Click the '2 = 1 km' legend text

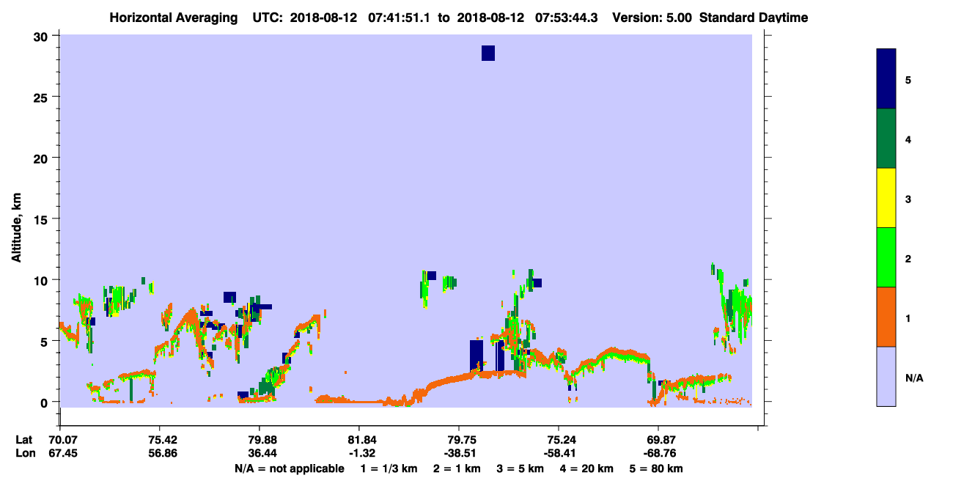pyautogui.click(x=456, y=468)
